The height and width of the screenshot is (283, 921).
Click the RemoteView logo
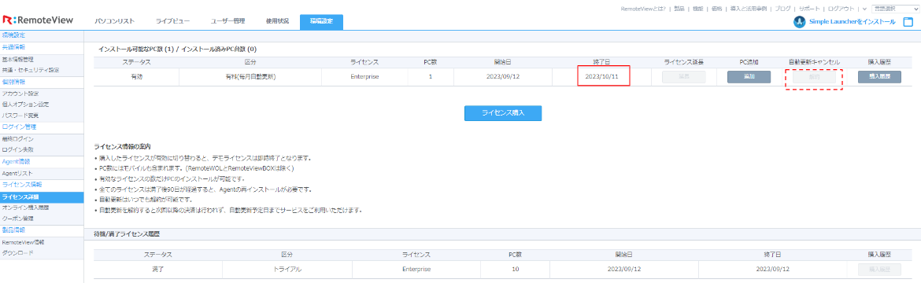39,20
